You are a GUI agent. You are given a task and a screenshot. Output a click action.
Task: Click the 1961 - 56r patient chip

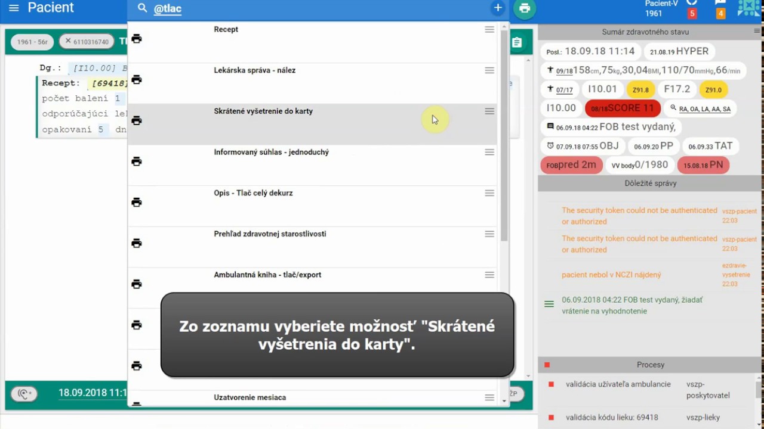(x=32, y=42)
